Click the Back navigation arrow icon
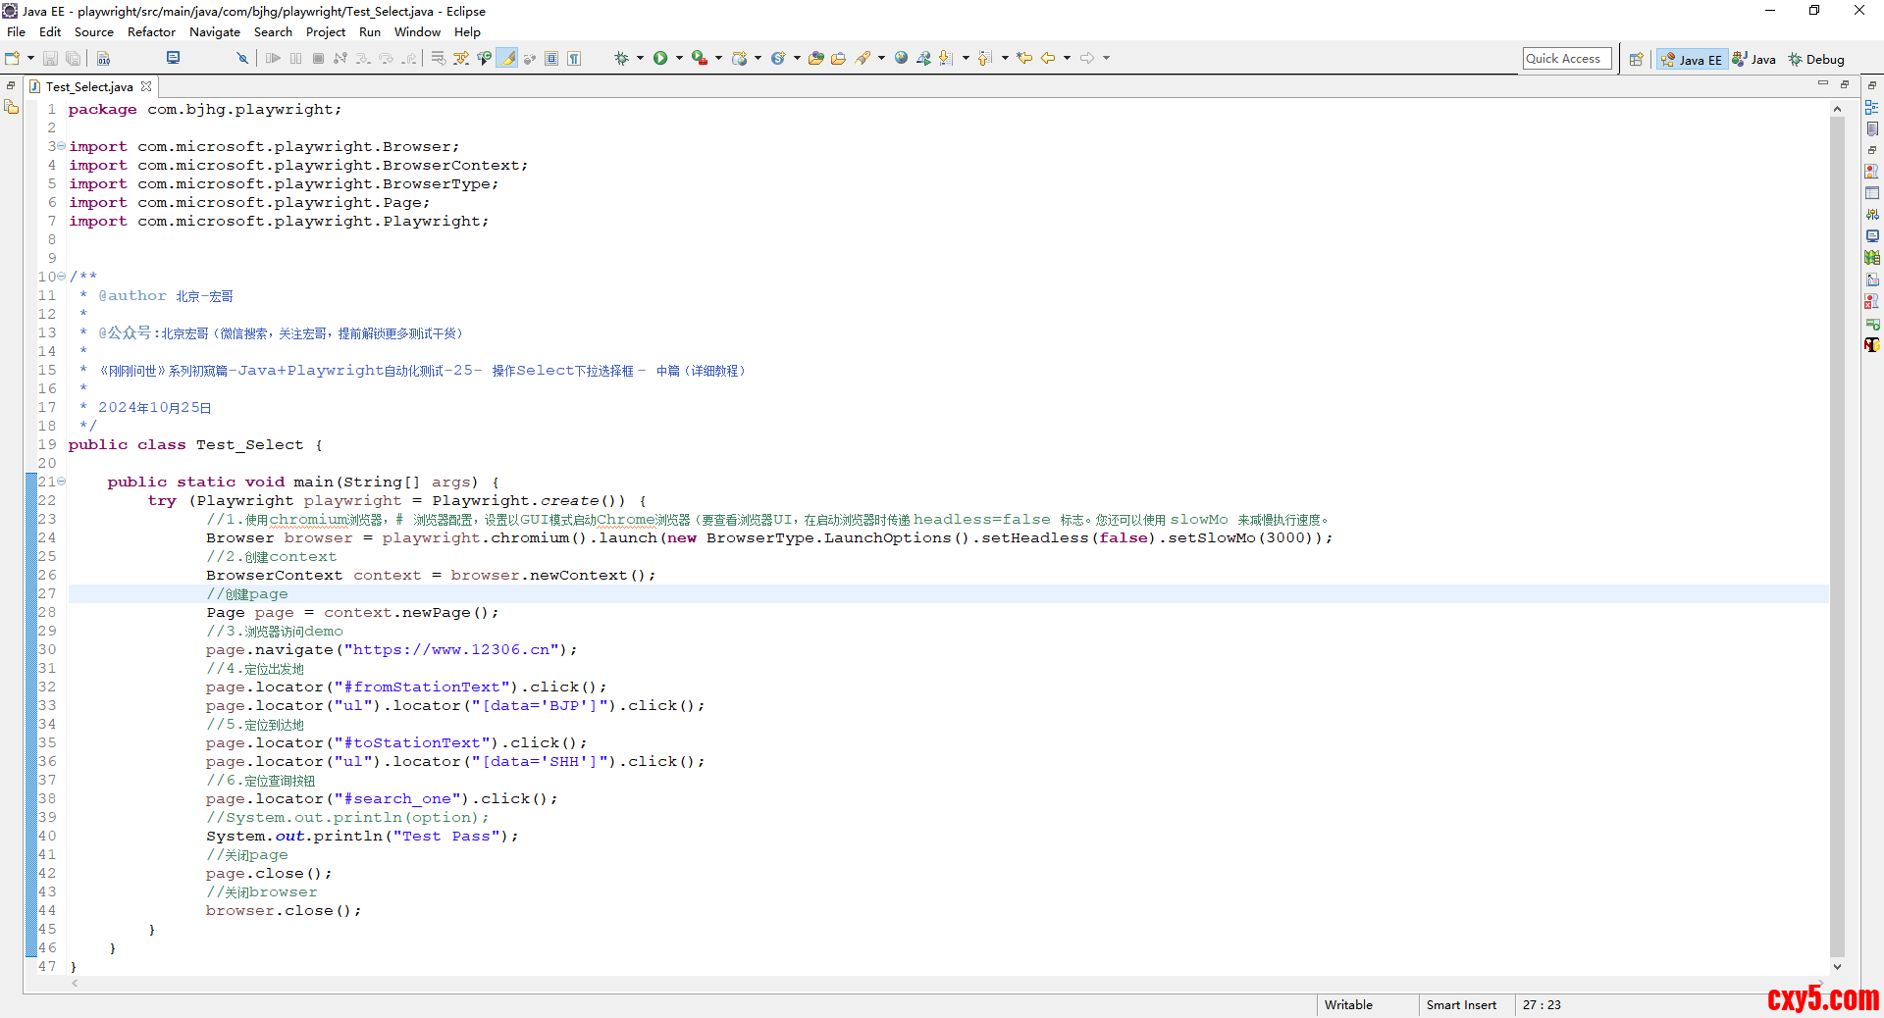The width and height of the screenshot is (1884, 1018). 1048,59
